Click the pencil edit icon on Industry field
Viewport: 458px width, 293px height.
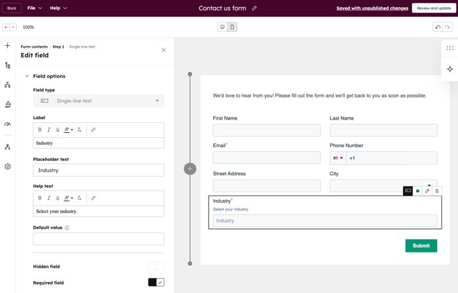click(x=427, y=191)
